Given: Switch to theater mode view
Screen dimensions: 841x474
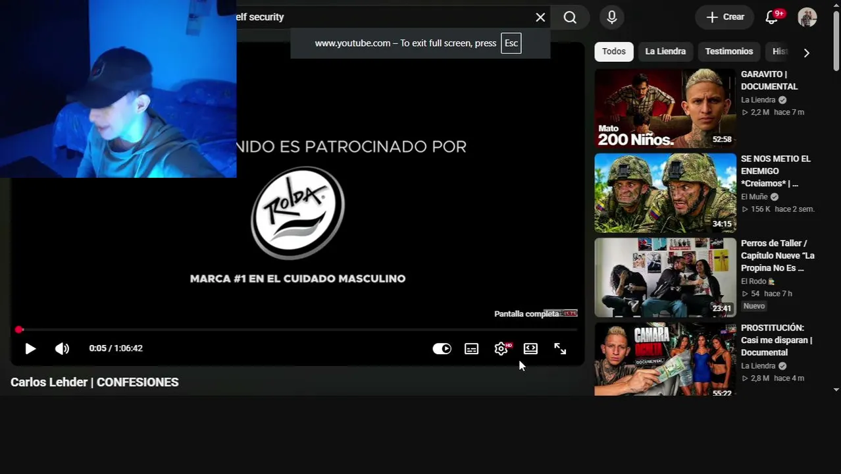Looking at the screenshot, I should click(530, 349).
